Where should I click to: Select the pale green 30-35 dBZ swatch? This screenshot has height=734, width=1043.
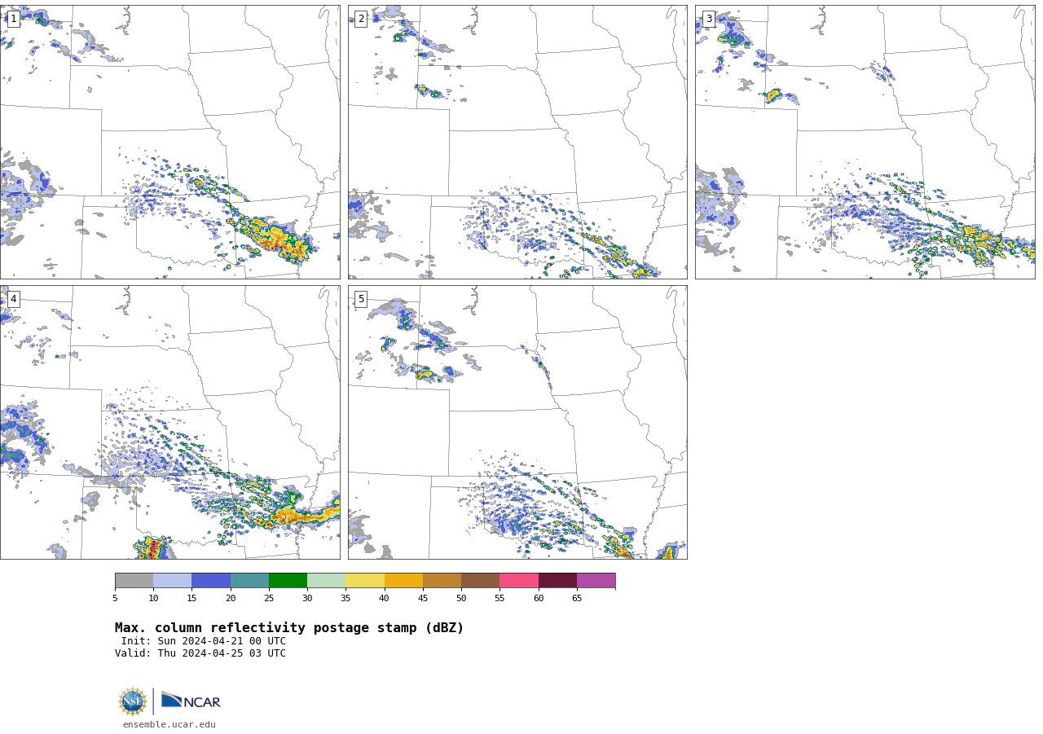click(326, 581)
